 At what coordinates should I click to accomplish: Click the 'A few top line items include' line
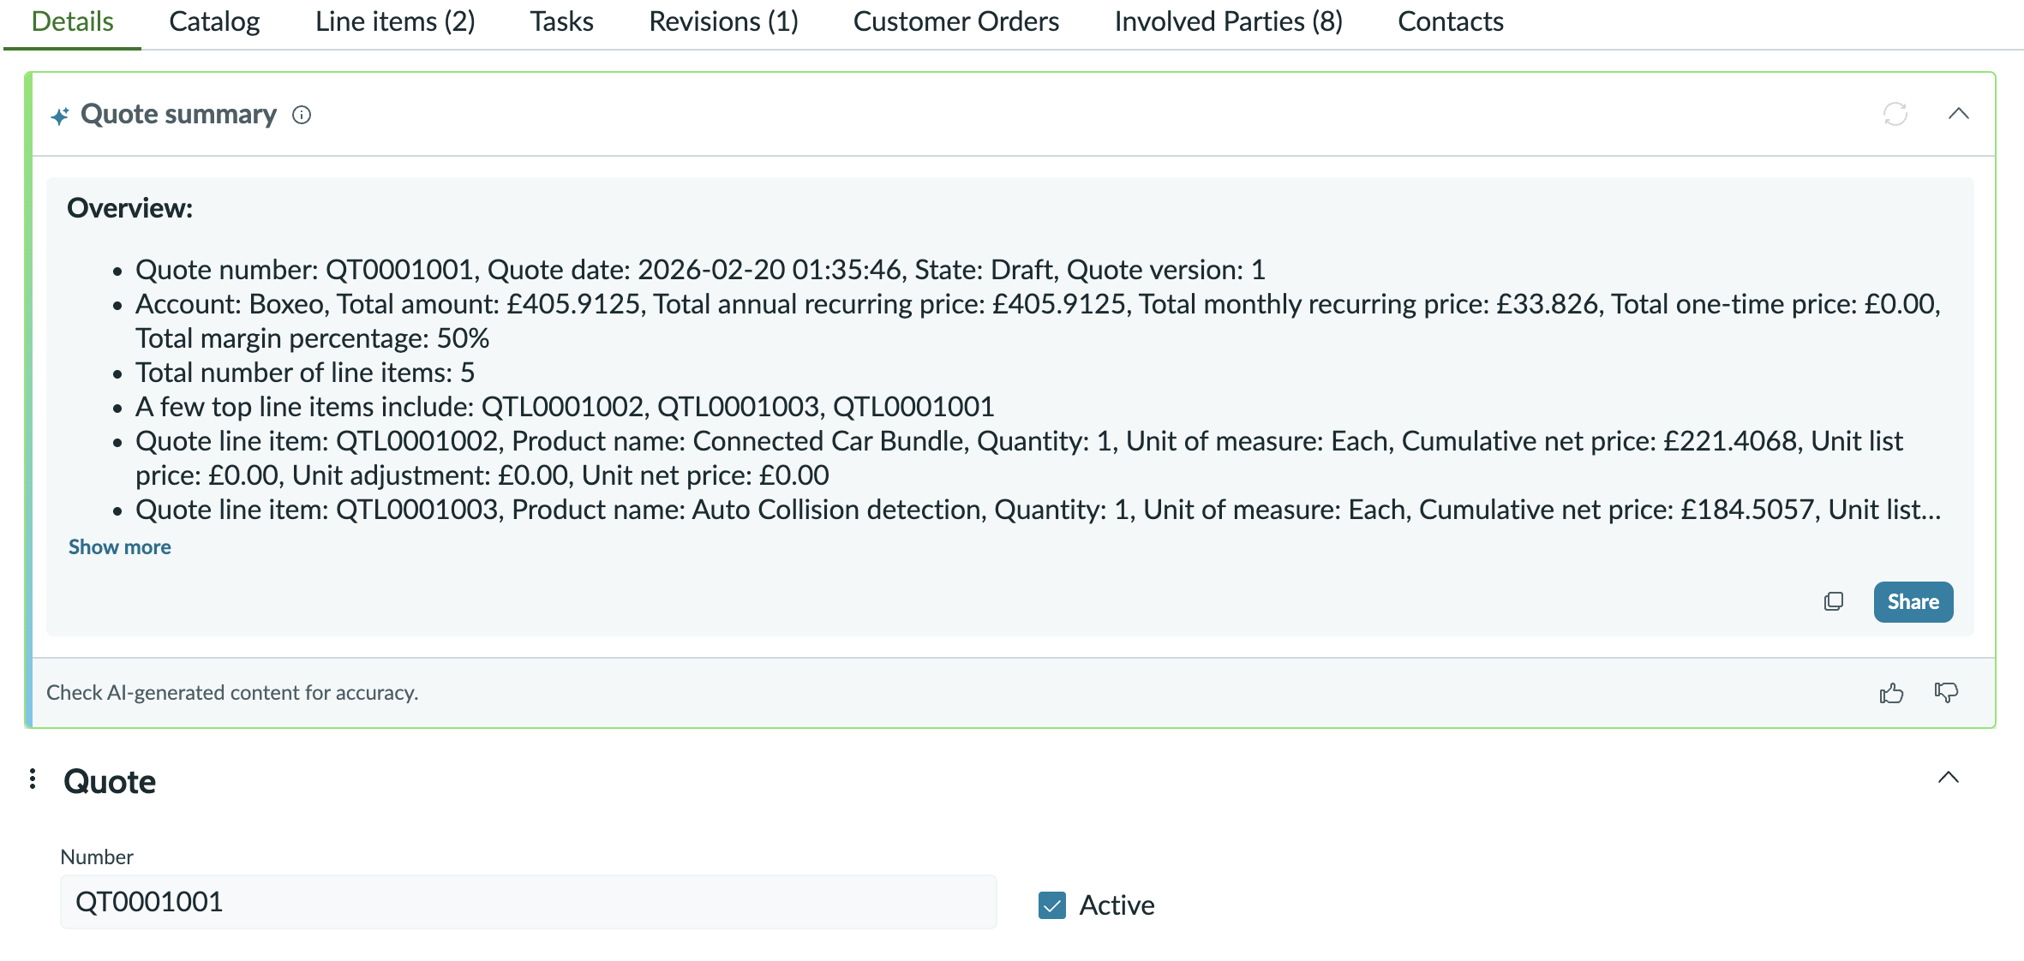click(x=565, y=407)
